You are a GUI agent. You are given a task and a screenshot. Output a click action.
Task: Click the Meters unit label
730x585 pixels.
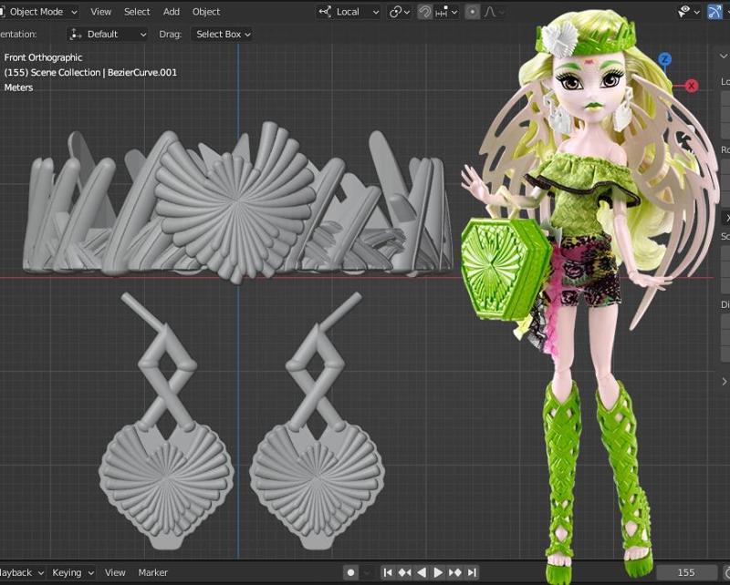(18, 87)
